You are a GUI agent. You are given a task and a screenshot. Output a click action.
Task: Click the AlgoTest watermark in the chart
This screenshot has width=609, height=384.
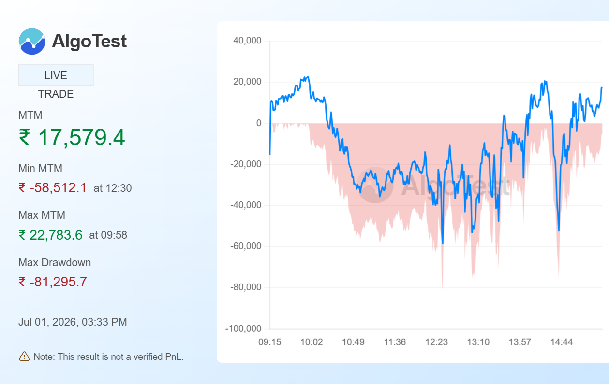coord(433,185)
